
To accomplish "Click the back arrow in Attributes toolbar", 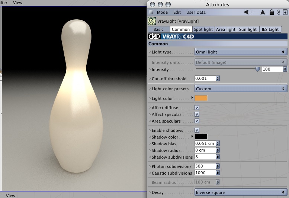I will point(246,12).
